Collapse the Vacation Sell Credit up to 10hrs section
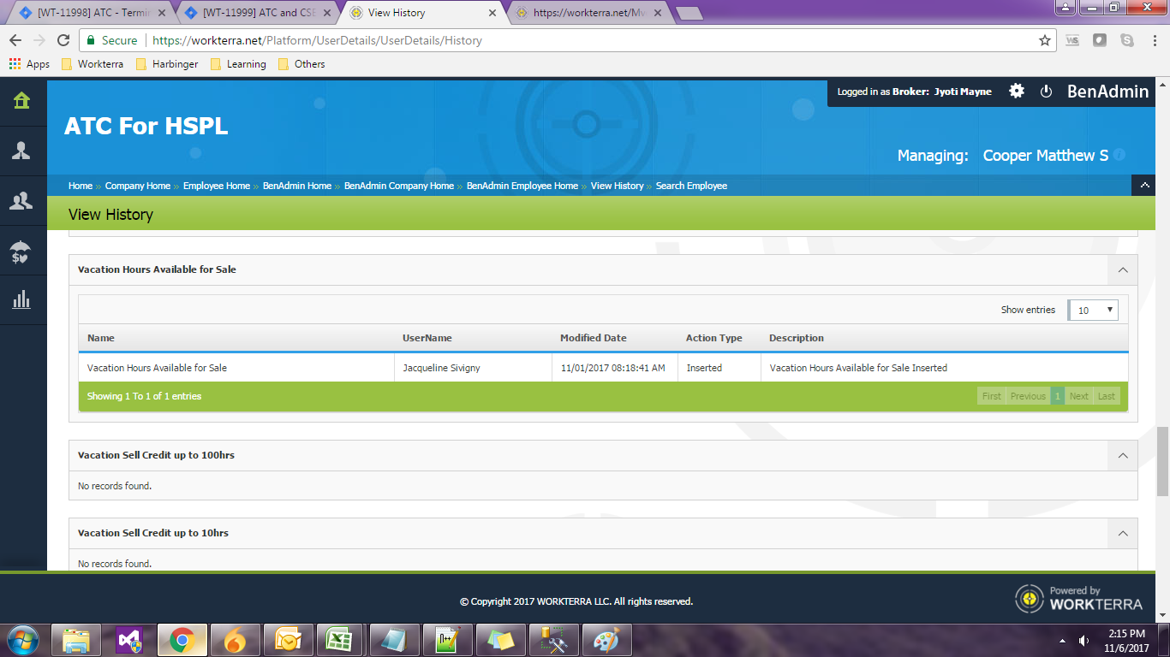1170x657 pixels. tap(1122, 533)
